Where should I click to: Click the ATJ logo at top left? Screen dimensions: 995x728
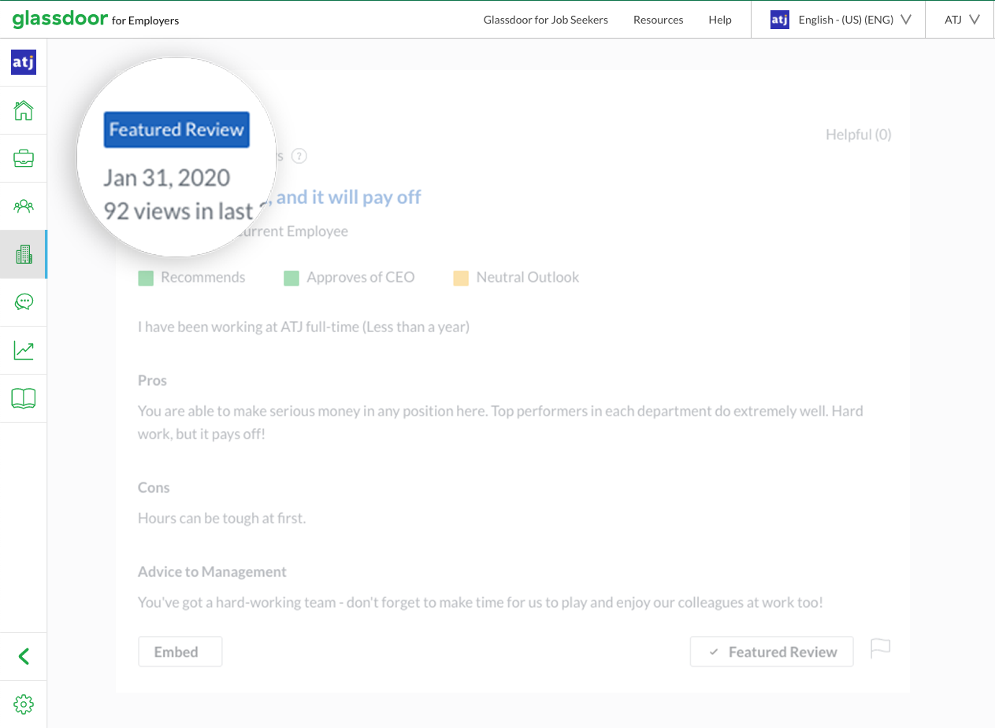(x=24, y=61)
